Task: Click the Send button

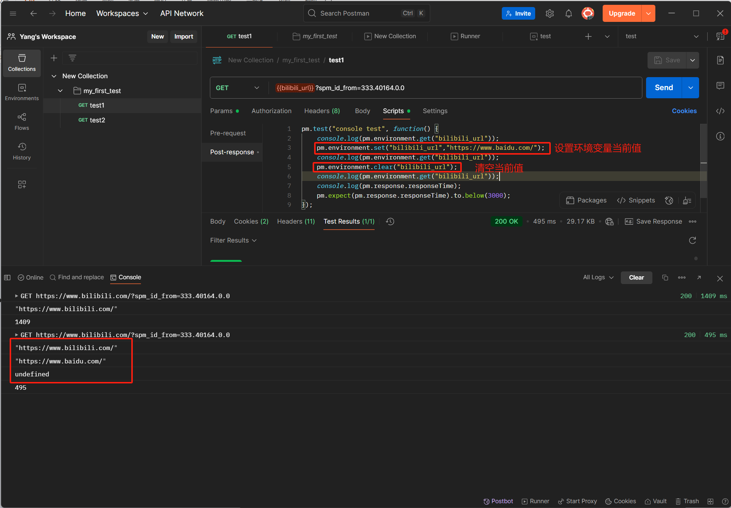Action: tap(664, 88)
